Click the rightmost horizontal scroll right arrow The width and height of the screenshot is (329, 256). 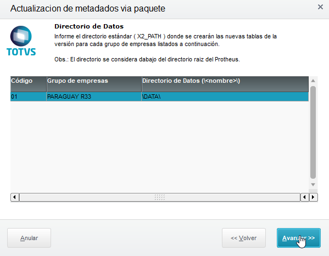313,197
